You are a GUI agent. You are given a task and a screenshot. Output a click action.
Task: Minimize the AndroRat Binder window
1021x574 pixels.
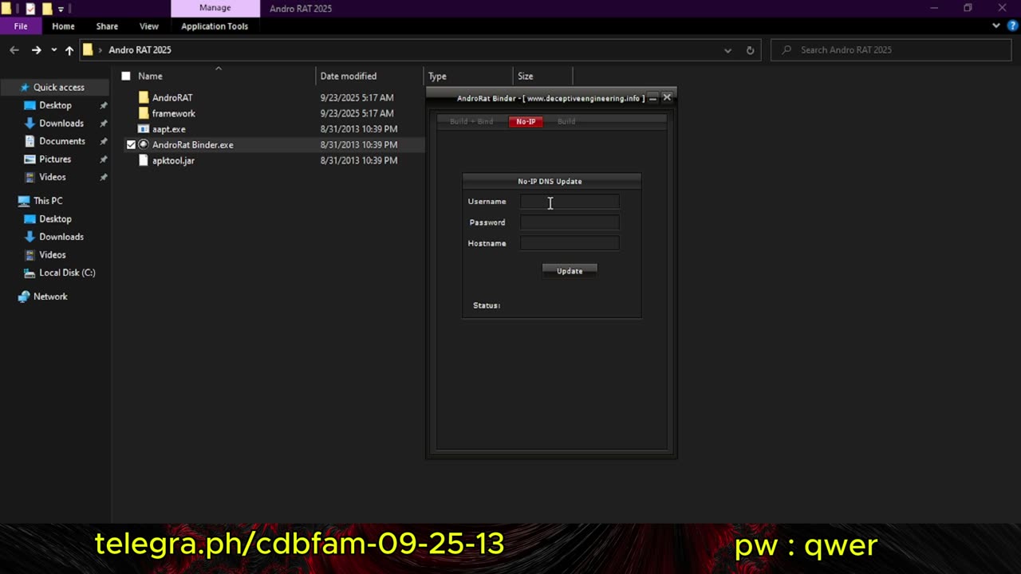pyautogui.click(x=652, y=98)
